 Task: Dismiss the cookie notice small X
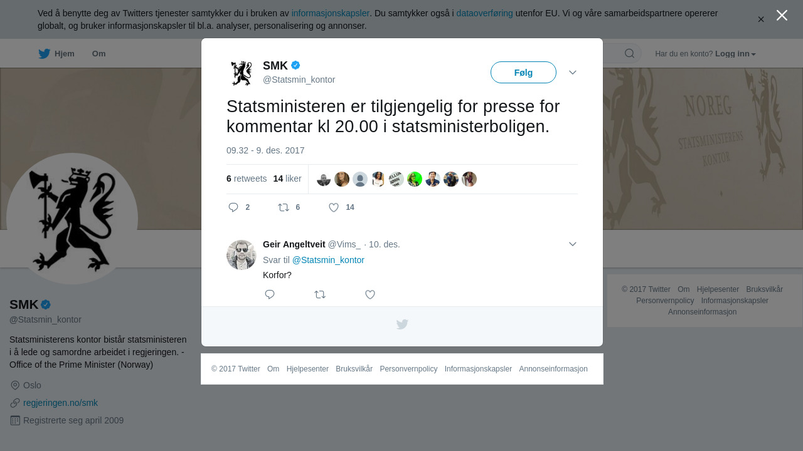[x=761, y=19]
